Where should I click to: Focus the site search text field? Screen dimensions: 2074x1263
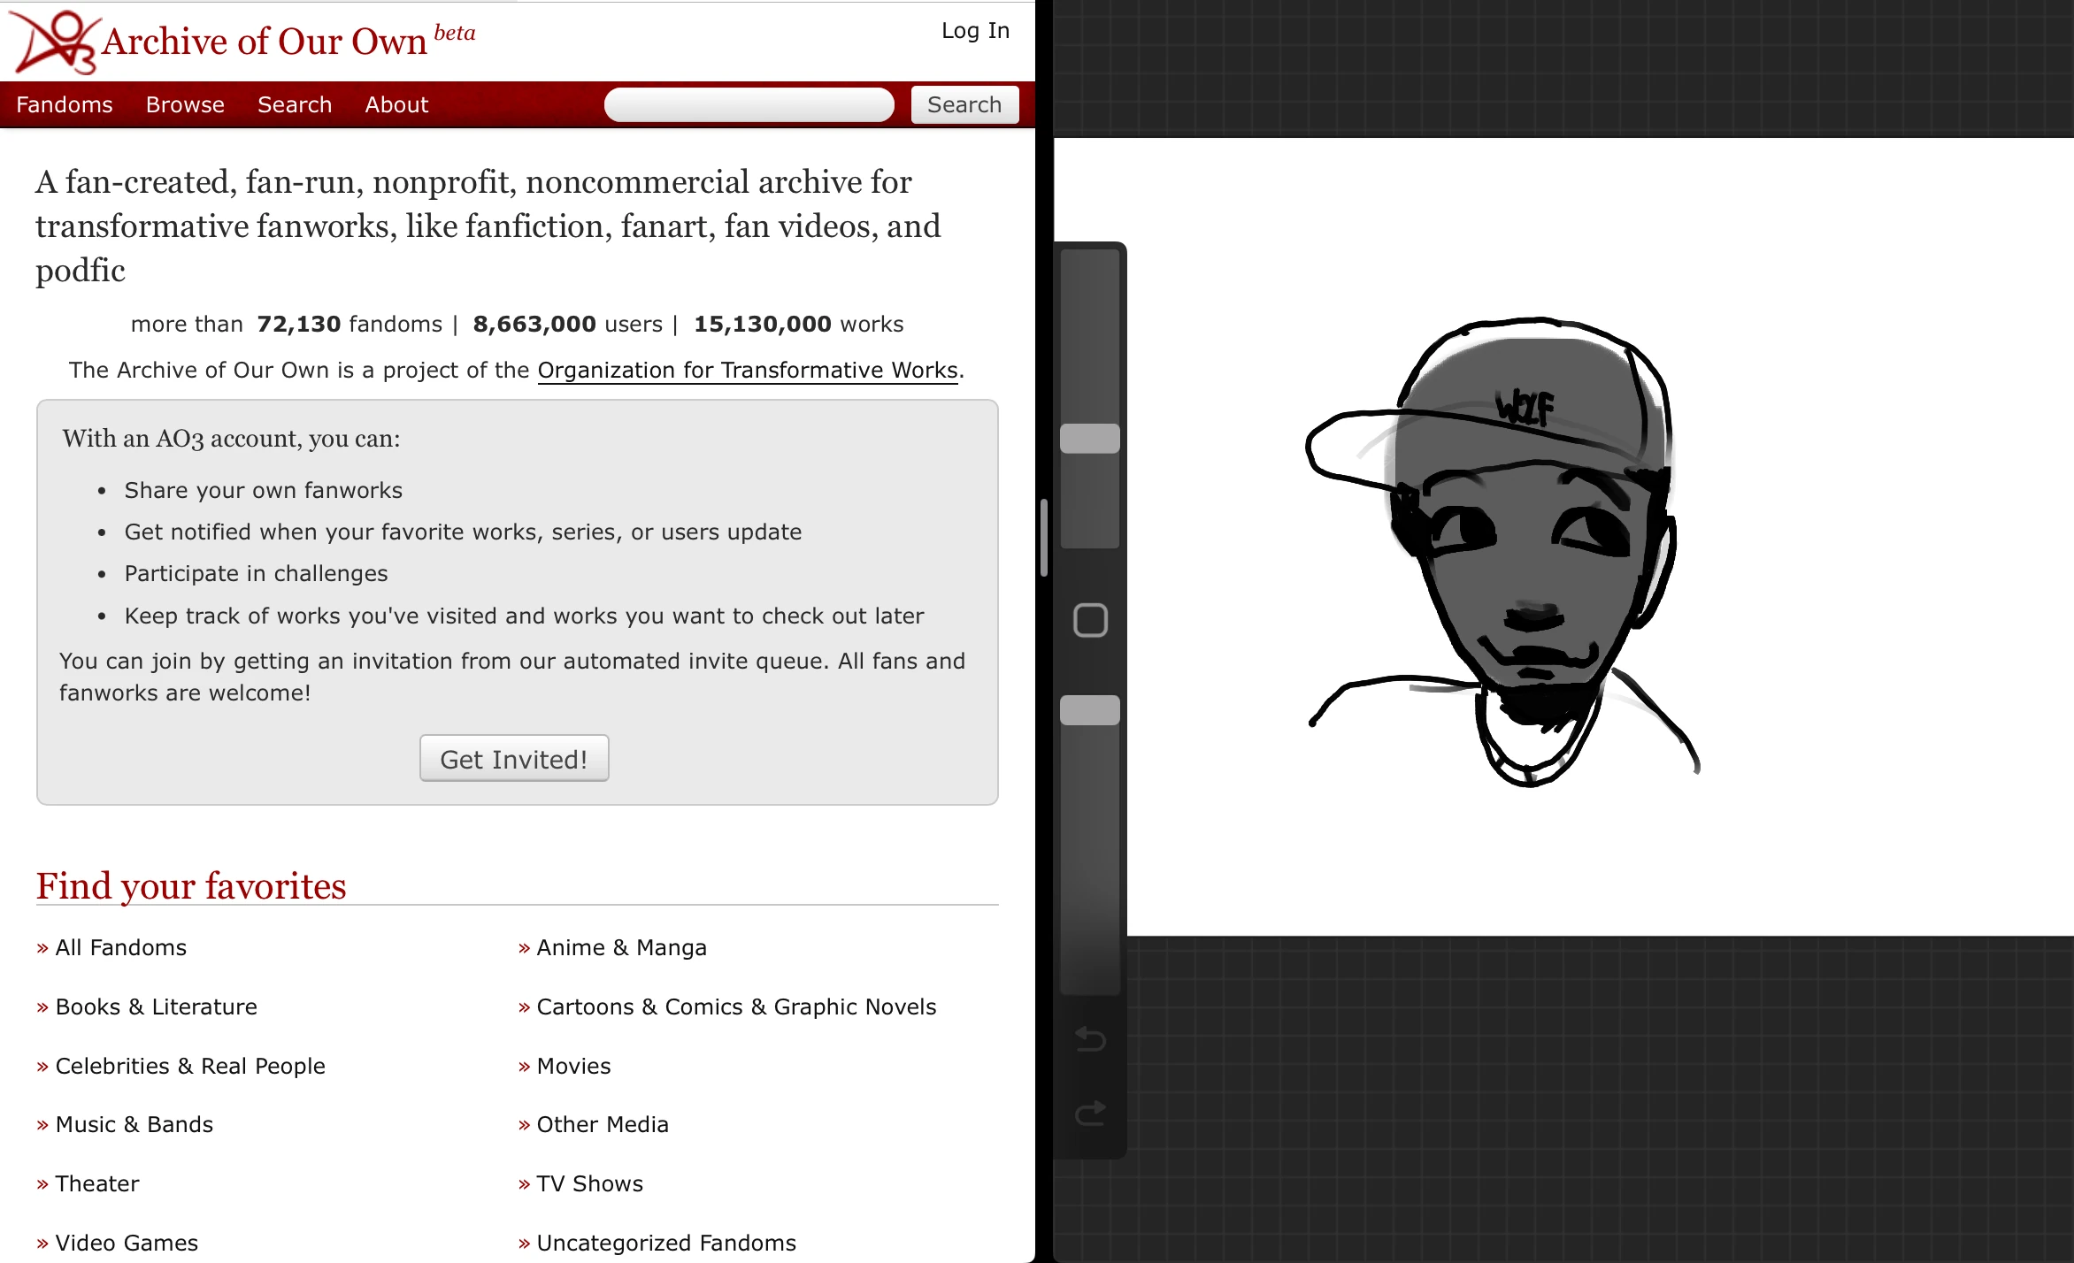coord(749,104)
